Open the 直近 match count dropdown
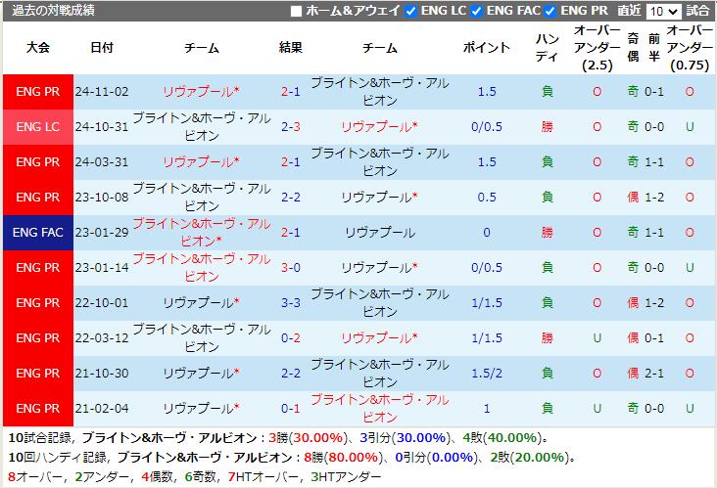Image resolution: width=717 pixels, height=488 pixels. click(663, 11)
